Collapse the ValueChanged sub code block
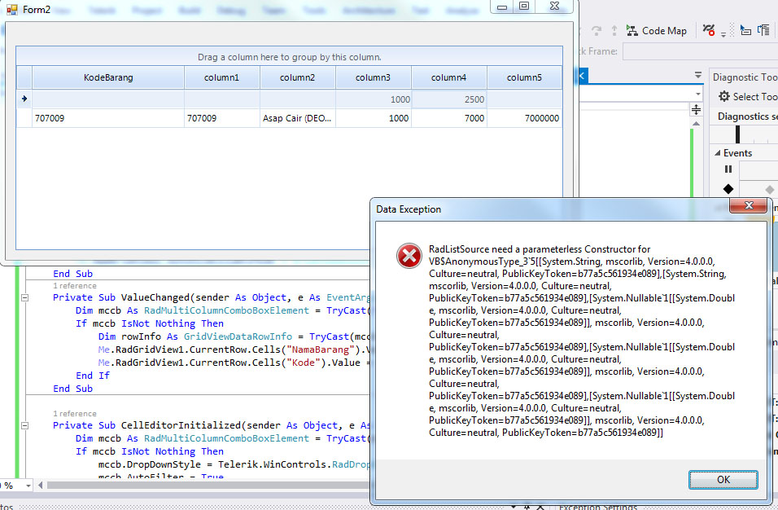 (24, 298)
